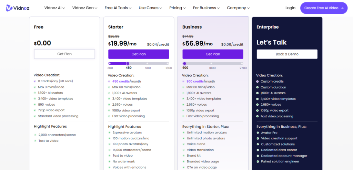353x170 pixels.
Task: Click '450 credits/month' in Starter
Action: [127, 82]
